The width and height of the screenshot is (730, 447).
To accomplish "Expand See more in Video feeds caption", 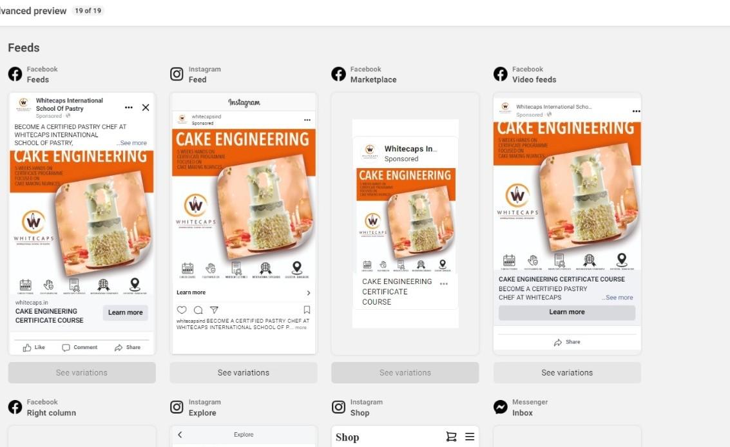I will tap(617, 298).
